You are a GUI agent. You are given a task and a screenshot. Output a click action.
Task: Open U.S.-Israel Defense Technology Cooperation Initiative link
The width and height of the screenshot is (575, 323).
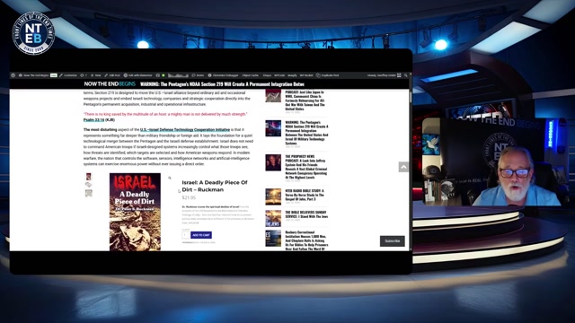pos(185,129)
